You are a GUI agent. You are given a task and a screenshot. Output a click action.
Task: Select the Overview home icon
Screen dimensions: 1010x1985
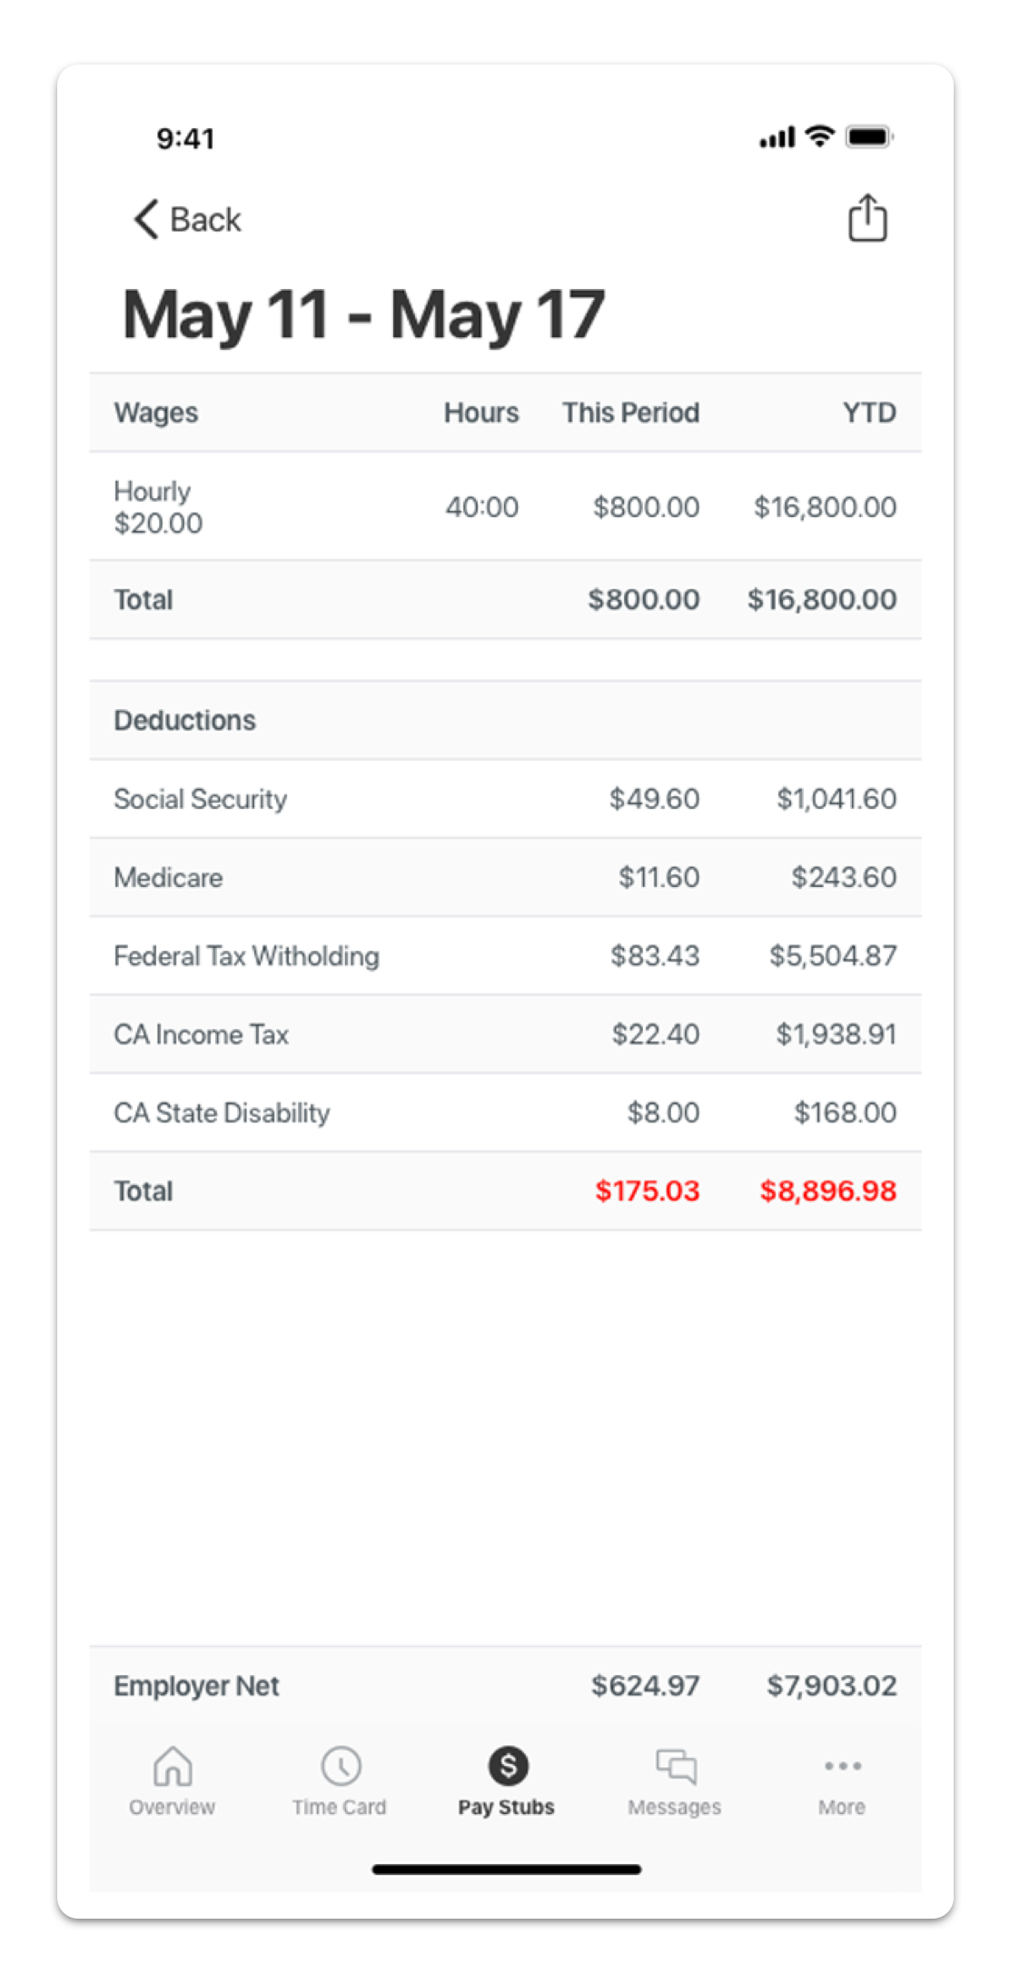coord(171,1767)
